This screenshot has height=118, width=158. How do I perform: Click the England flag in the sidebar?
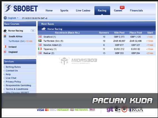(x=5, y=52)
